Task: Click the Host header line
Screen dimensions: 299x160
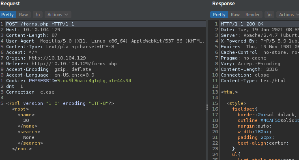Action: pos(33,30)
